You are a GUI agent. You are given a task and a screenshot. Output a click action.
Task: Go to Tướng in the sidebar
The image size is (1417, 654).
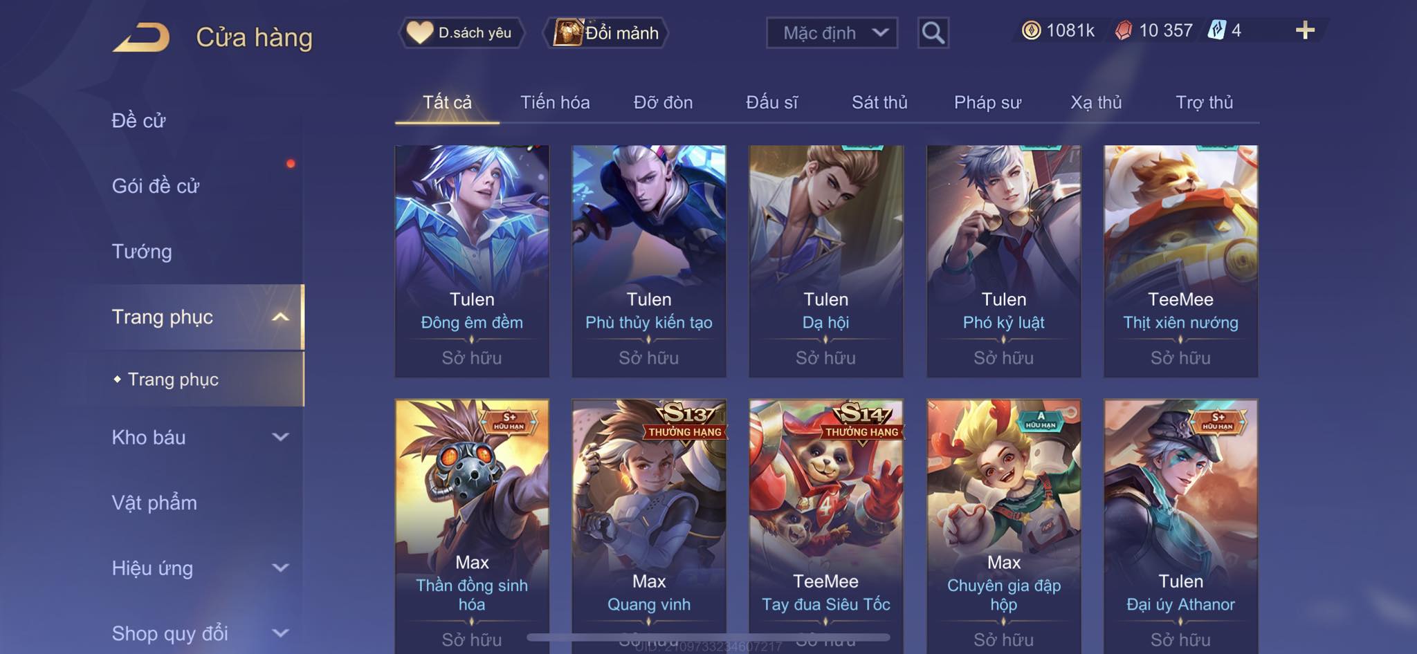tap(142, 252)
